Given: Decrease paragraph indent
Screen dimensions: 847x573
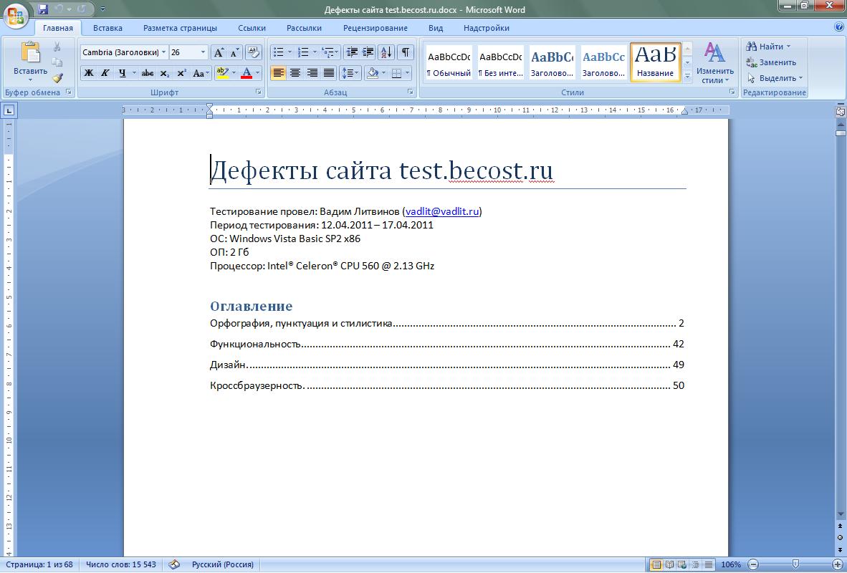Looking at the screenshot, I should tap(352, 52).
